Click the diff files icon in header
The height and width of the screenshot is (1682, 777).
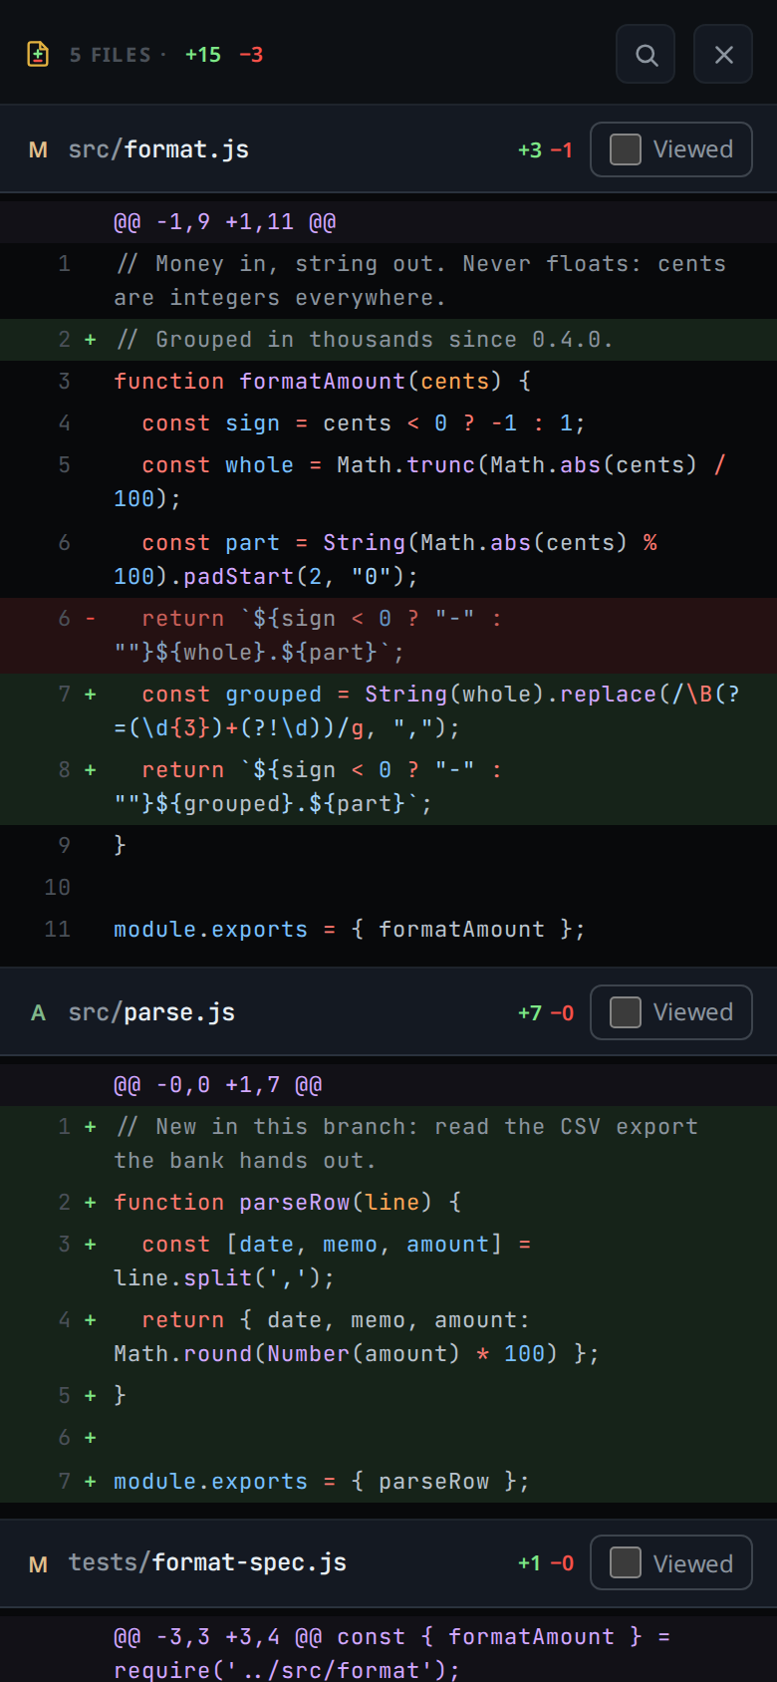tap(38, 54)
